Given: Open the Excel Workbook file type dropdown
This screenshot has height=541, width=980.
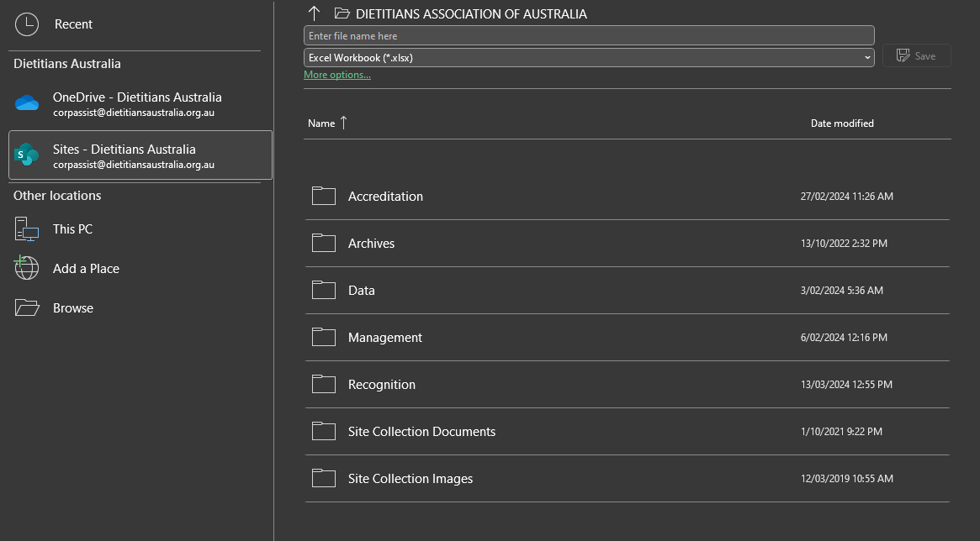Looking at the screenshot, I should pyautogui.click(x=866, y=57).
